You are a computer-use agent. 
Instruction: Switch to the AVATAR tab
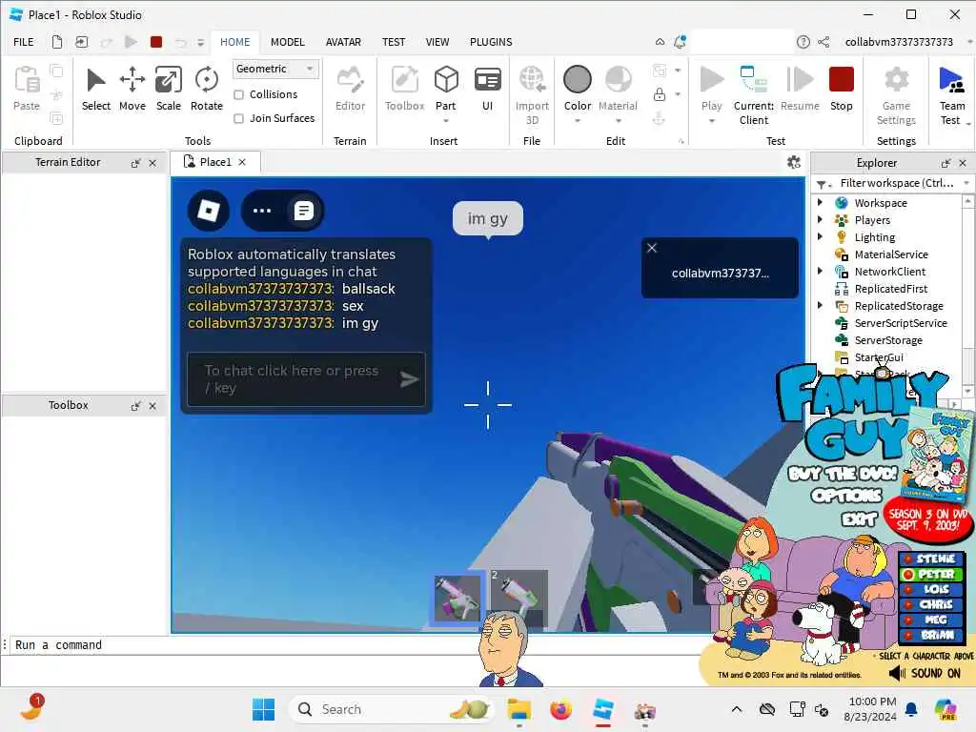343,42
